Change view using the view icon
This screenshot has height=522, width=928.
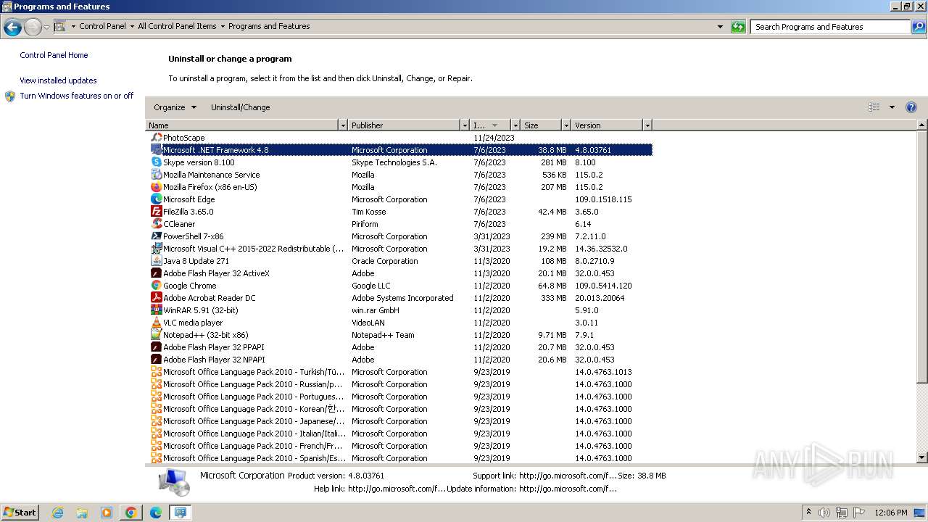point(874,107)
